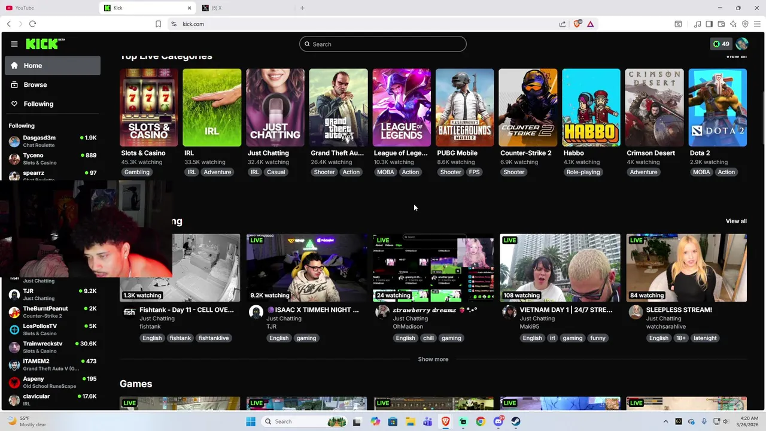Screen dimensions: 766x431
Task: Open Dasgasd3m channel in Following list
Action: click(x=53, y=141)
